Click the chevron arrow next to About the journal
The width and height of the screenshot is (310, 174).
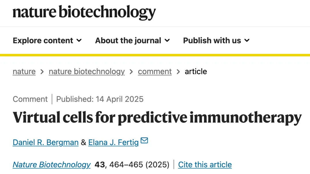pos(167,40)
